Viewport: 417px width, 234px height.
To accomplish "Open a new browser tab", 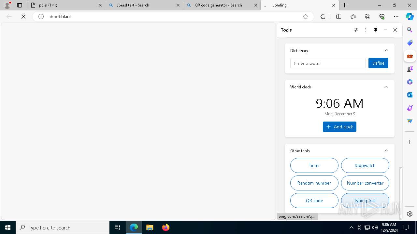I will pyautogui.click(x=345, y=5).
